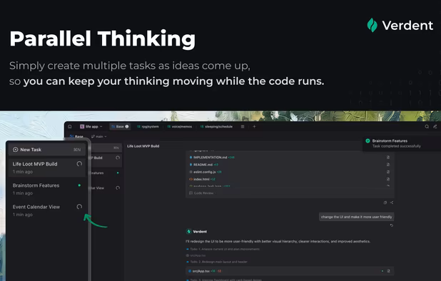Select the Life Loot MVP Build task
The width and height of the screenshot is (441, 281).
(46, 168)
